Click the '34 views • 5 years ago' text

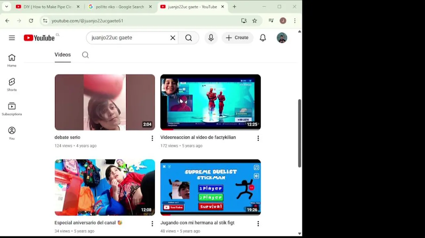[x=74, y=231]
